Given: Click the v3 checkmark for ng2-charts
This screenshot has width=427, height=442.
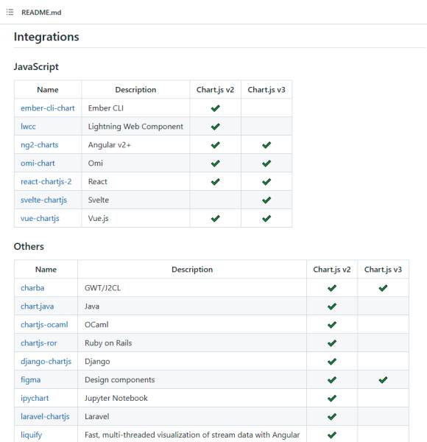Looking at the screenshot, I should [267, 145].
